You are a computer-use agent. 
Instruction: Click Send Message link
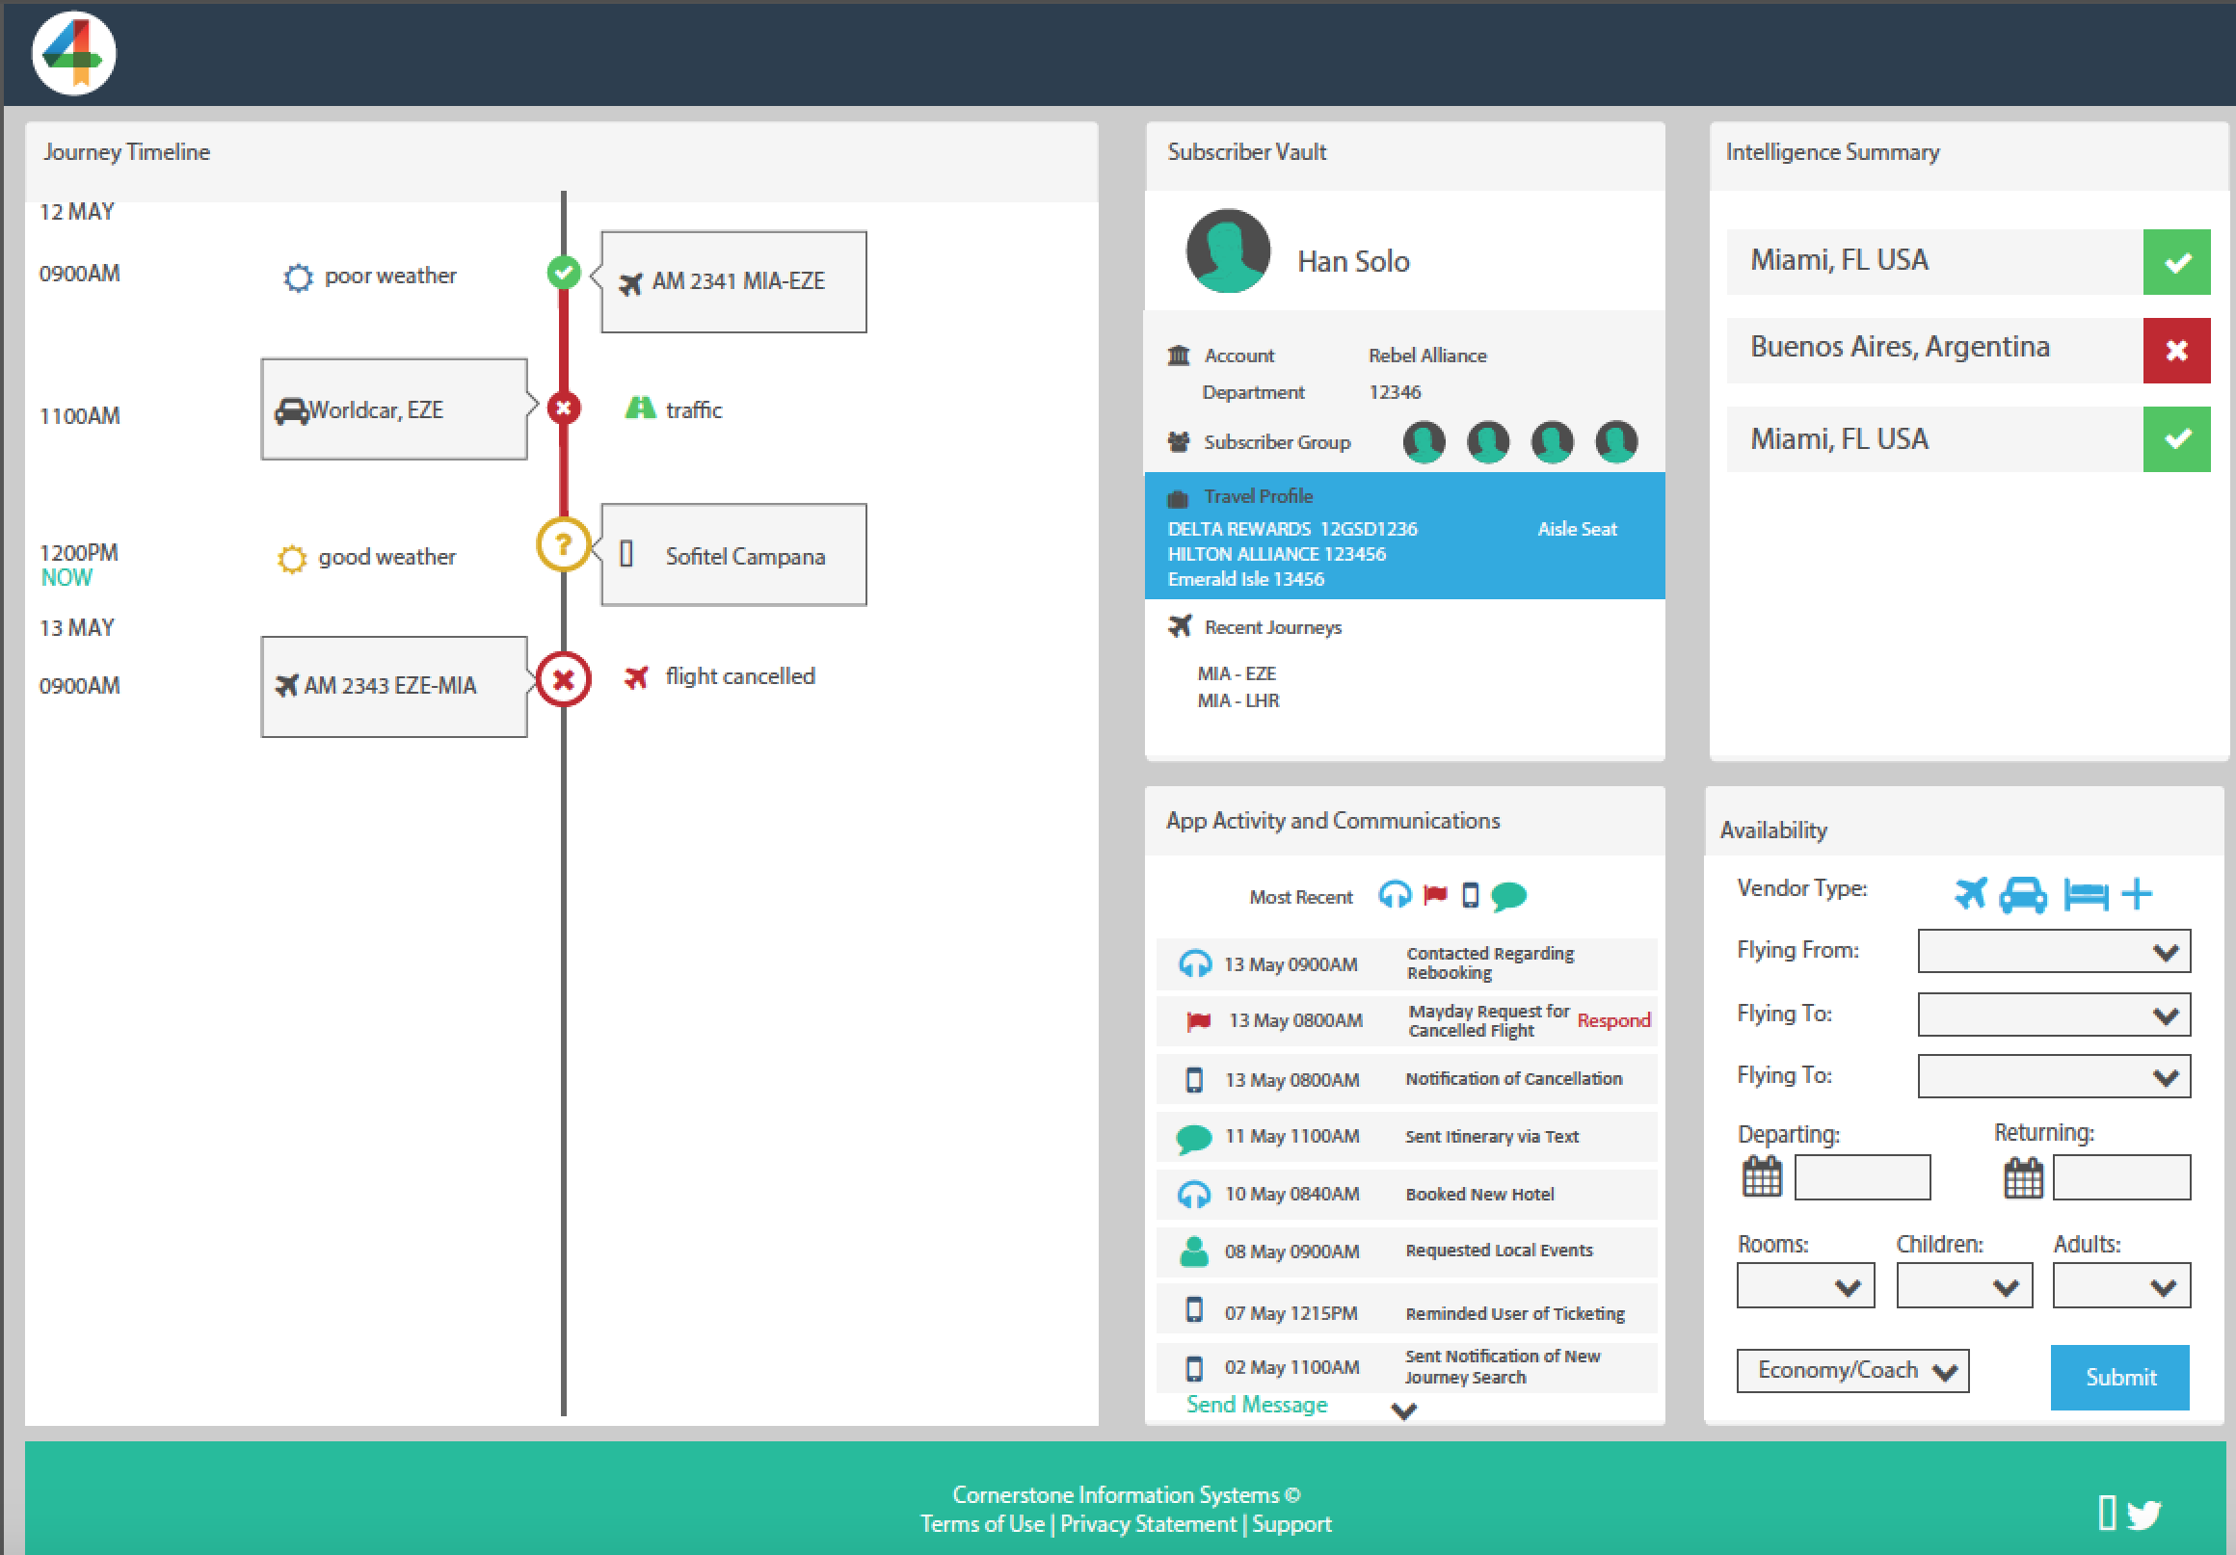click(x=1256, y=1404)
